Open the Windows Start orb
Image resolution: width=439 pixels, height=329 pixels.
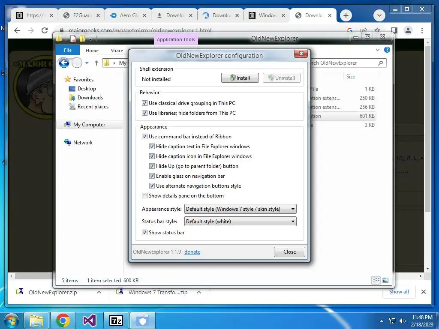[x=11, y=320]
